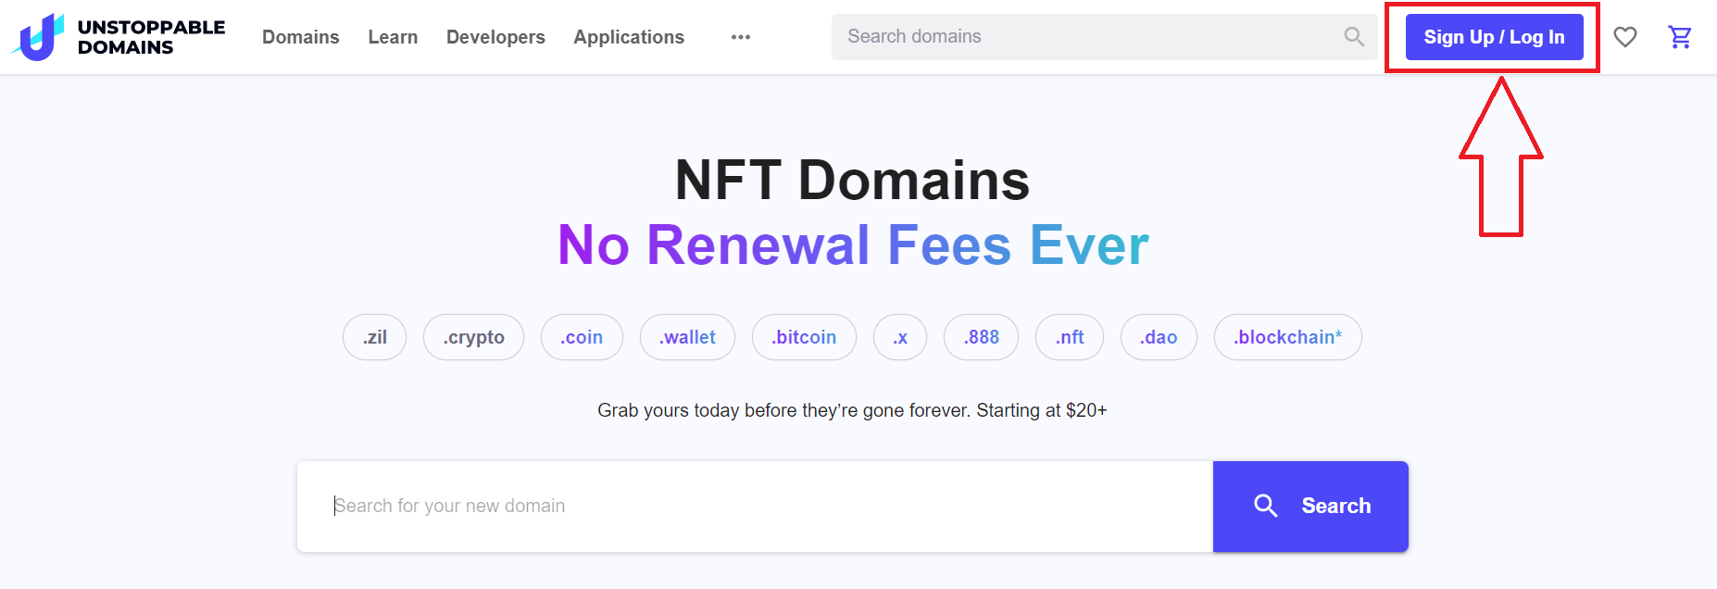The image size is (1717, 589).
Task: Open the wishlist heart icon
Action: point(1625,37)
